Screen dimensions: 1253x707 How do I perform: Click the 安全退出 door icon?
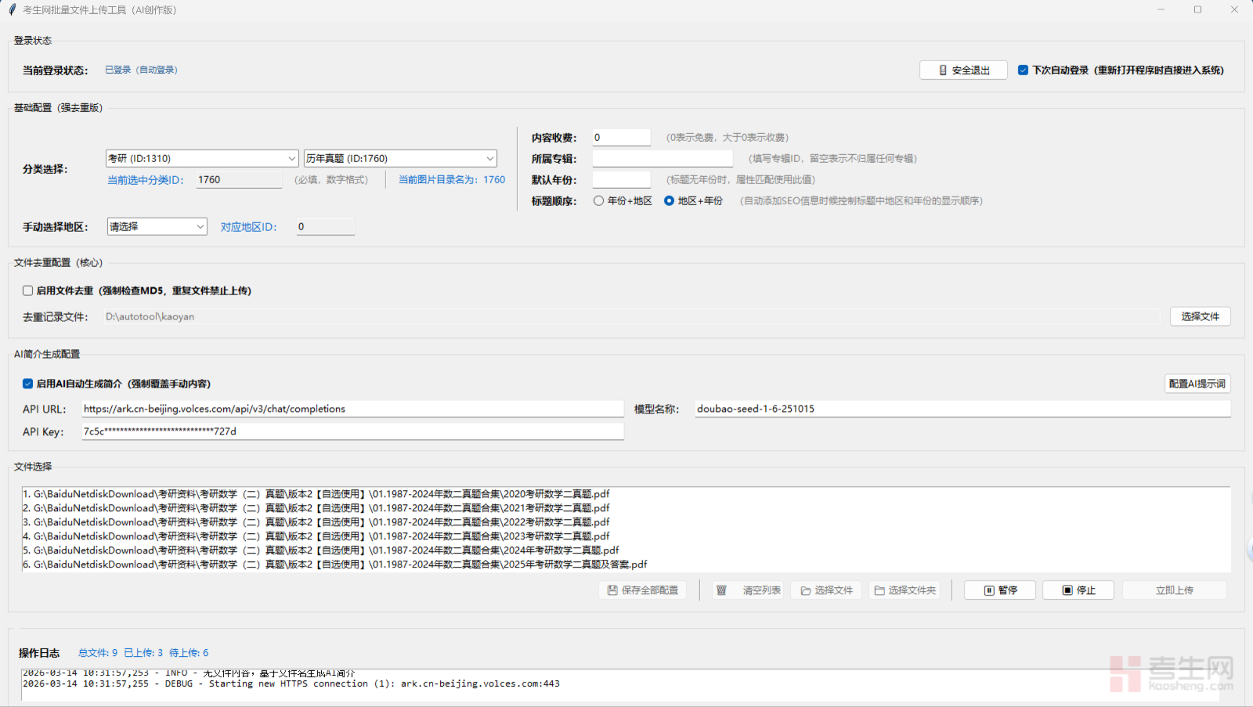click(943, 70)
